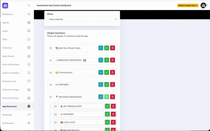The width and height of the screenshot is (210, 131).
Task: Edit the Coming Soons! section
Action: pyautogui.click(x=107, y=72)
